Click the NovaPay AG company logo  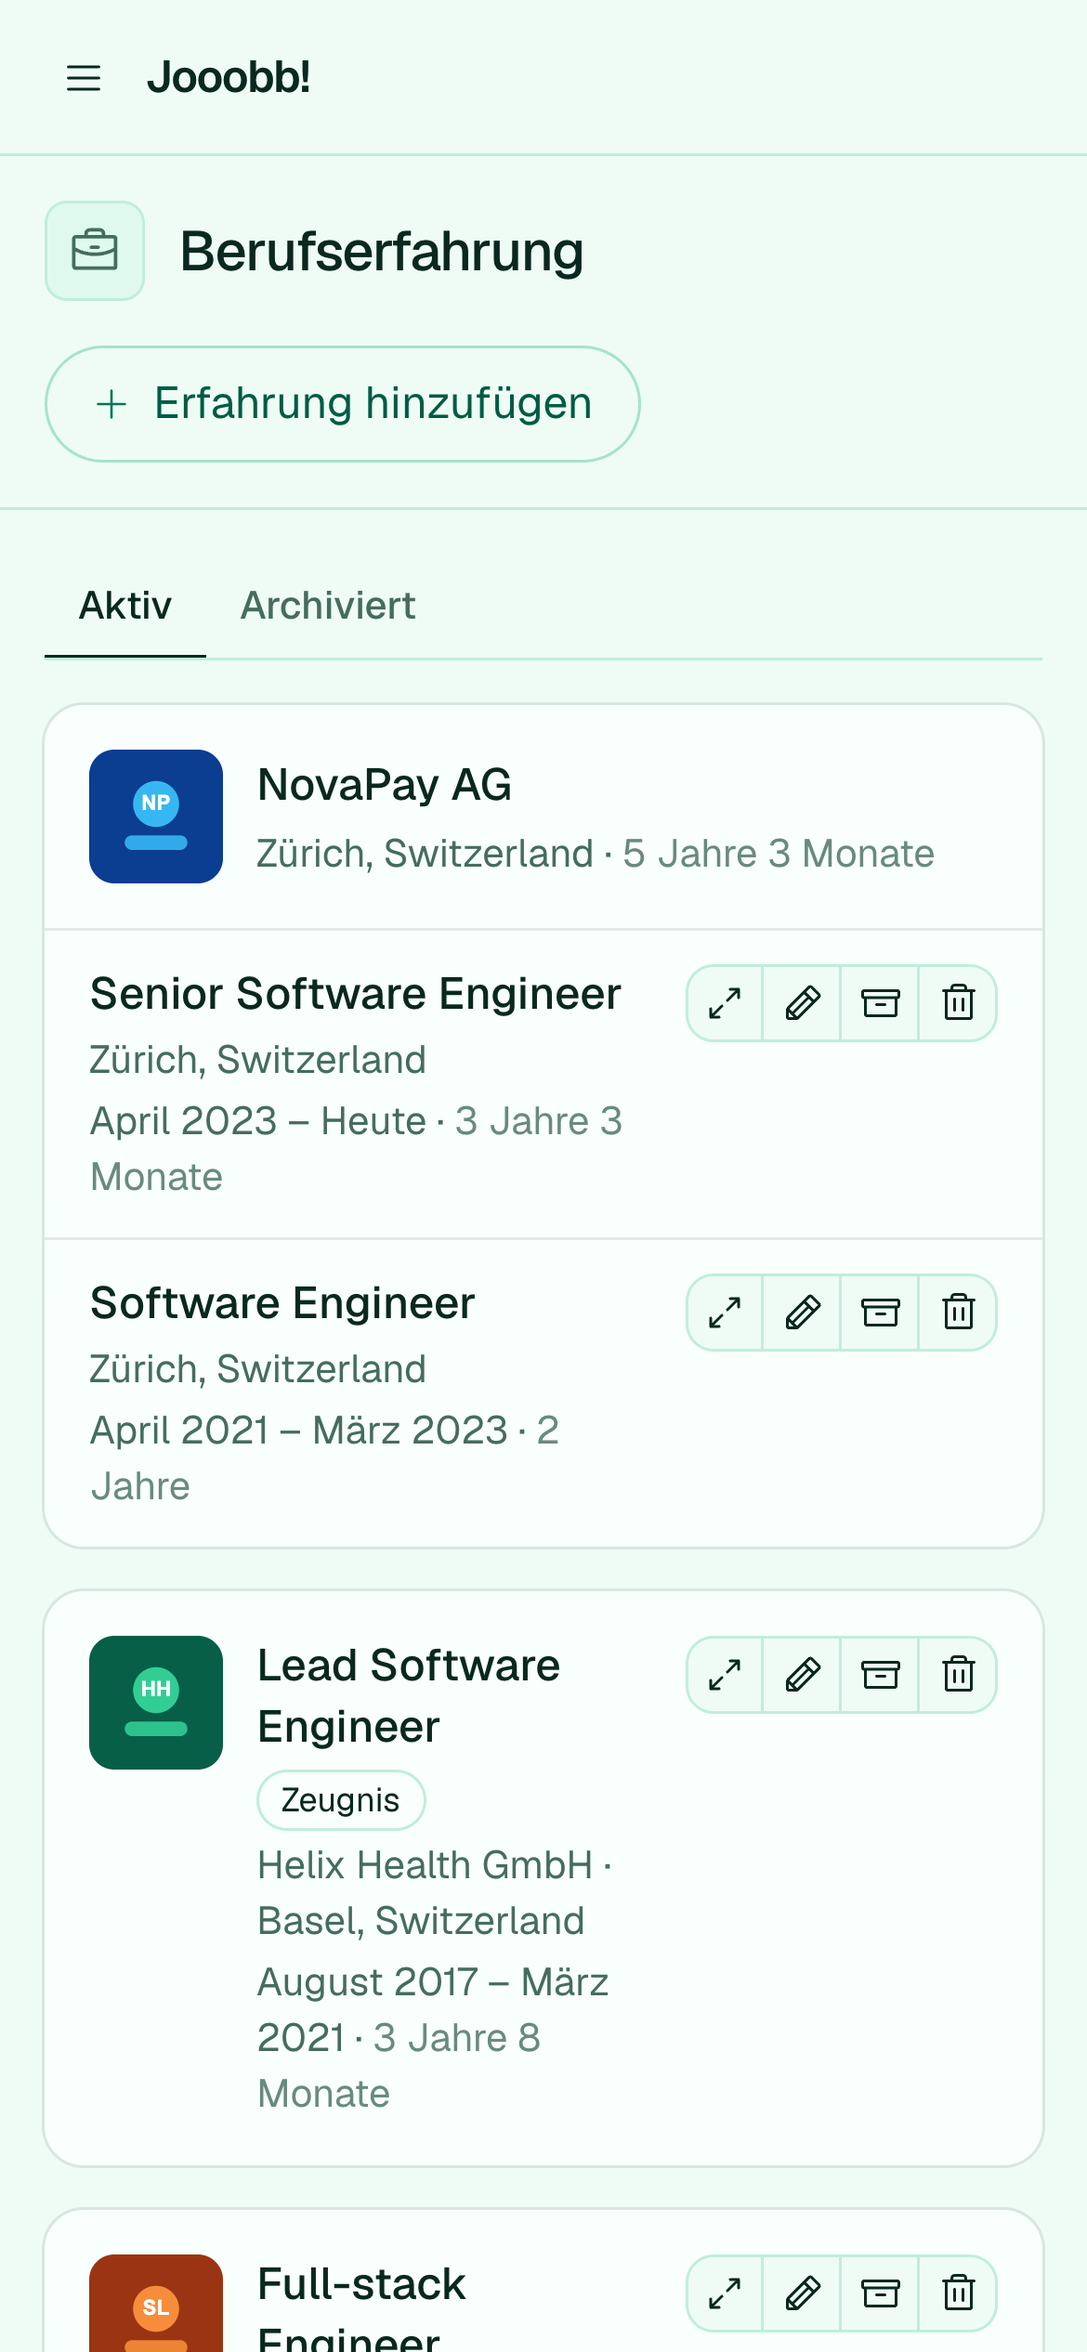pyautogui.click(x=156, y=817)
